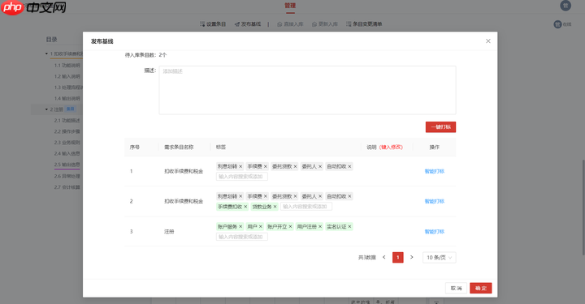
Task: Collapse tree node 1 扣收手续费
Action: click(46, 54)
